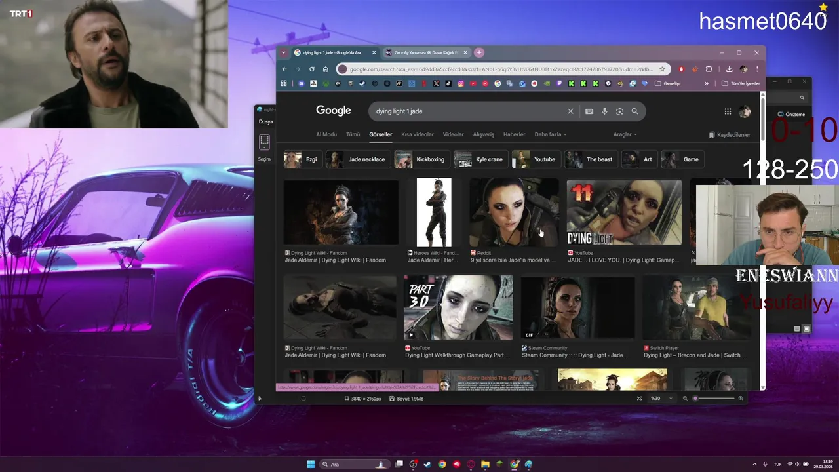Open %30 zoom level dropdown
The height and width of the screenshot is (472, 839).
click(x=661, y=399)
